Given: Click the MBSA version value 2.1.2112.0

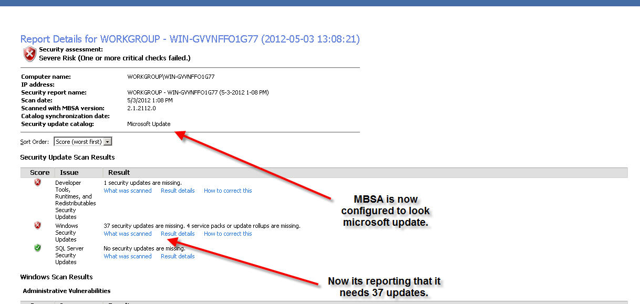Looking at the screenshot, I should [x=141, y=108].
